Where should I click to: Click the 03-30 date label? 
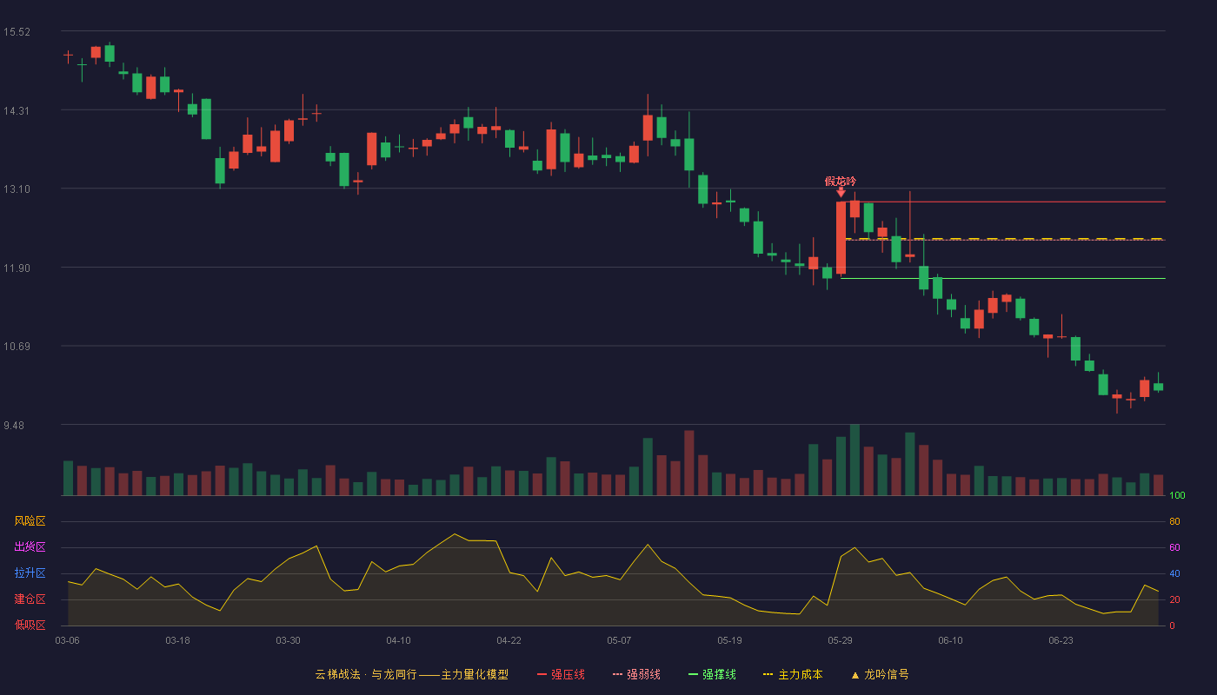click(x=288, y=640)
